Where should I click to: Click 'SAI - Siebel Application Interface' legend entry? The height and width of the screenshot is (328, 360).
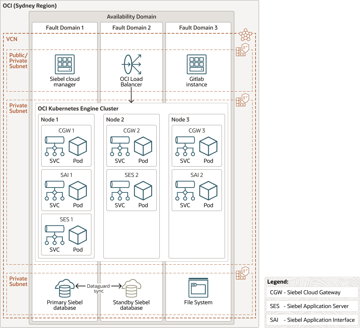click(x=312, y=320)
